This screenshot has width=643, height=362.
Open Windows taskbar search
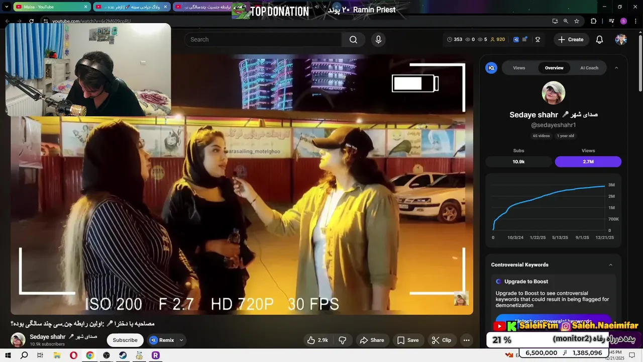[24, 355]
